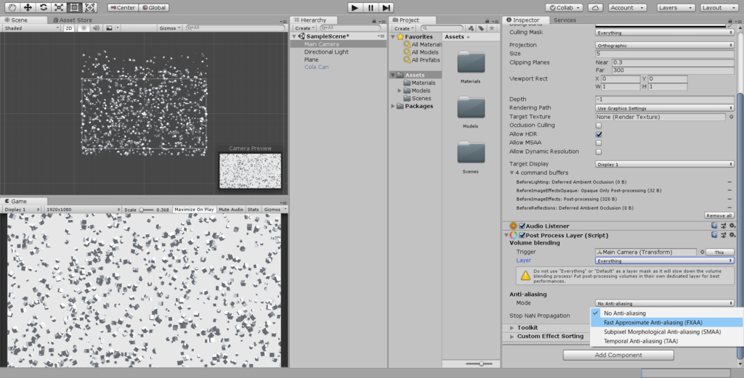The width and height of the screenshot is (744, 378).
Task: Choose No Anti-aliasing option
Action: click(666, 313)
